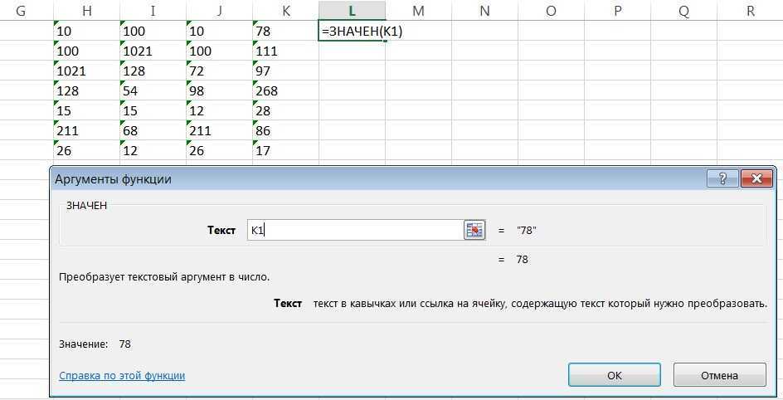
Task: Select cell J2 containing 100
Action: (x=219, y=51)
